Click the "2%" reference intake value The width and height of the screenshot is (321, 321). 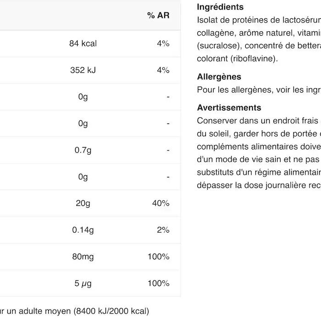163,230
